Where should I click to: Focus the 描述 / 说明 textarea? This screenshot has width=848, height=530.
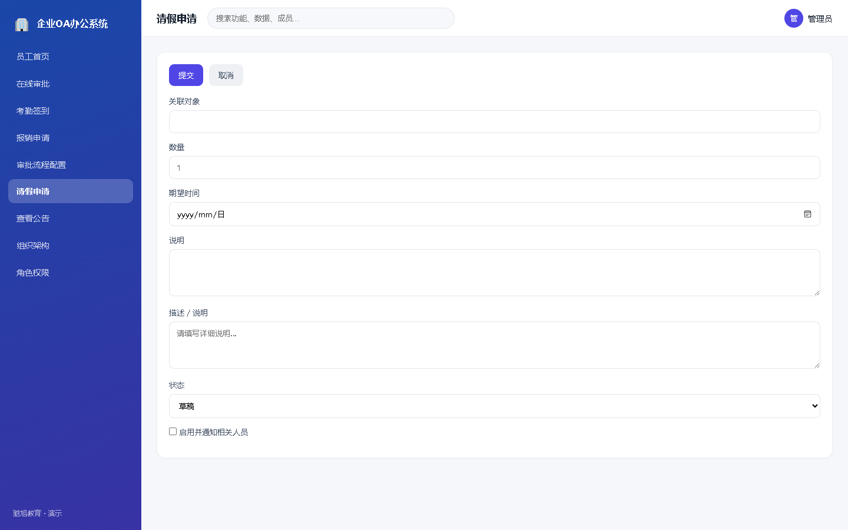pyautogui.click(x=495, y=345)
